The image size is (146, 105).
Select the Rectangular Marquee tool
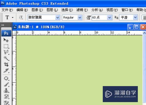[6, 46]
